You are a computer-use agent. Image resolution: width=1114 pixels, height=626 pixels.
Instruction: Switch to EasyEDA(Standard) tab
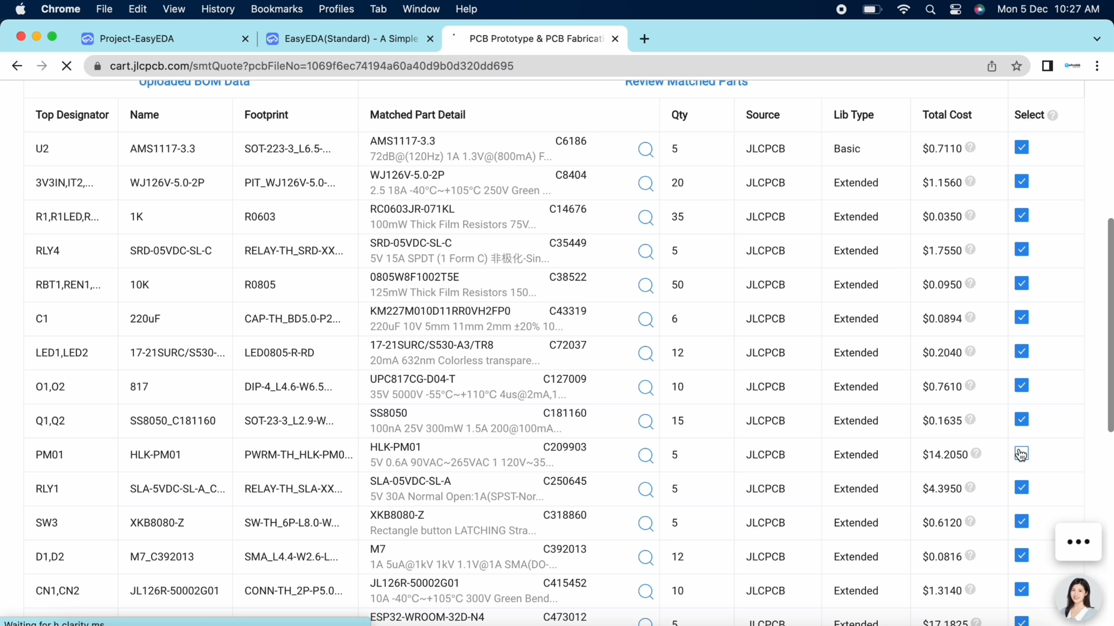pyautogui.click(x=350, y=39)
